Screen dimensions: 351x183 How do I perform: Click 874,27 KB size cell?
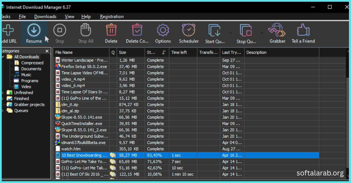pos(131,105)
